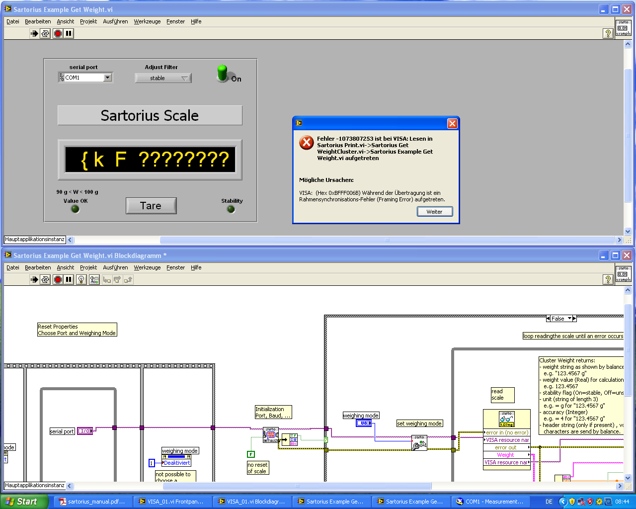Open Ausführen menu in the front panel window

coord(115,21)
